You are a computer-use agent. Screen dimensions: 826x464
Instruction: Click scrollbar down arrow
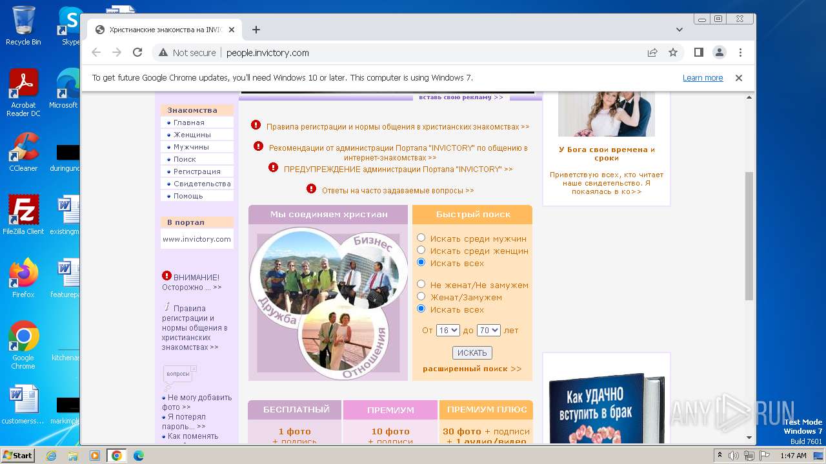[x=749, y=438]
